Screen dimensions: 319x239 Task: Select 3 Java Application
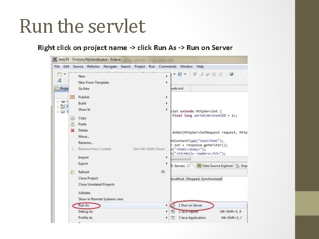point(209,218)
